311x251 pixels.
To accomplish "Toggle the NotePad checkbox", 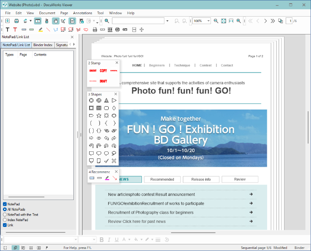I will (5, 204).
